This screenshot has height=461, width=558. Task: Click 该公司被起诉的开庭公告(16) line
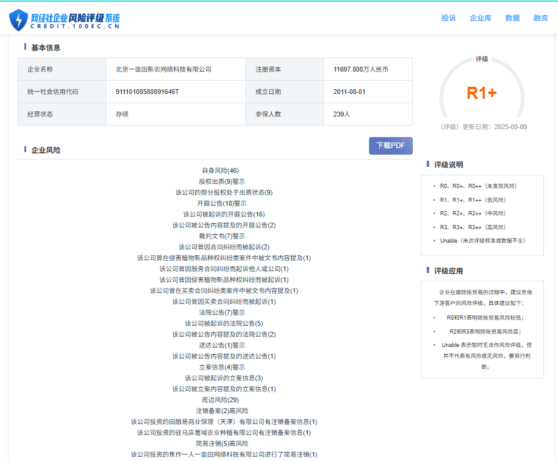224,214
